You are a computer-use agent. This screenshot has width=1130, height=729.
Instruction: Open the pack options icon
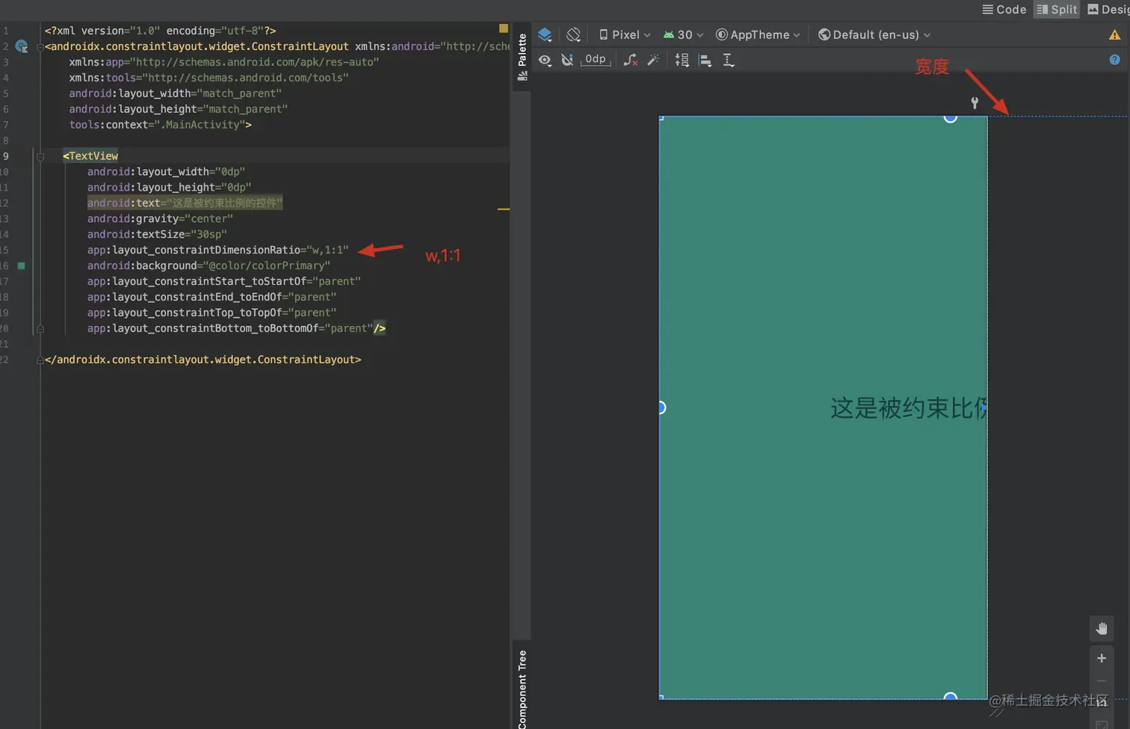(682, 60)
